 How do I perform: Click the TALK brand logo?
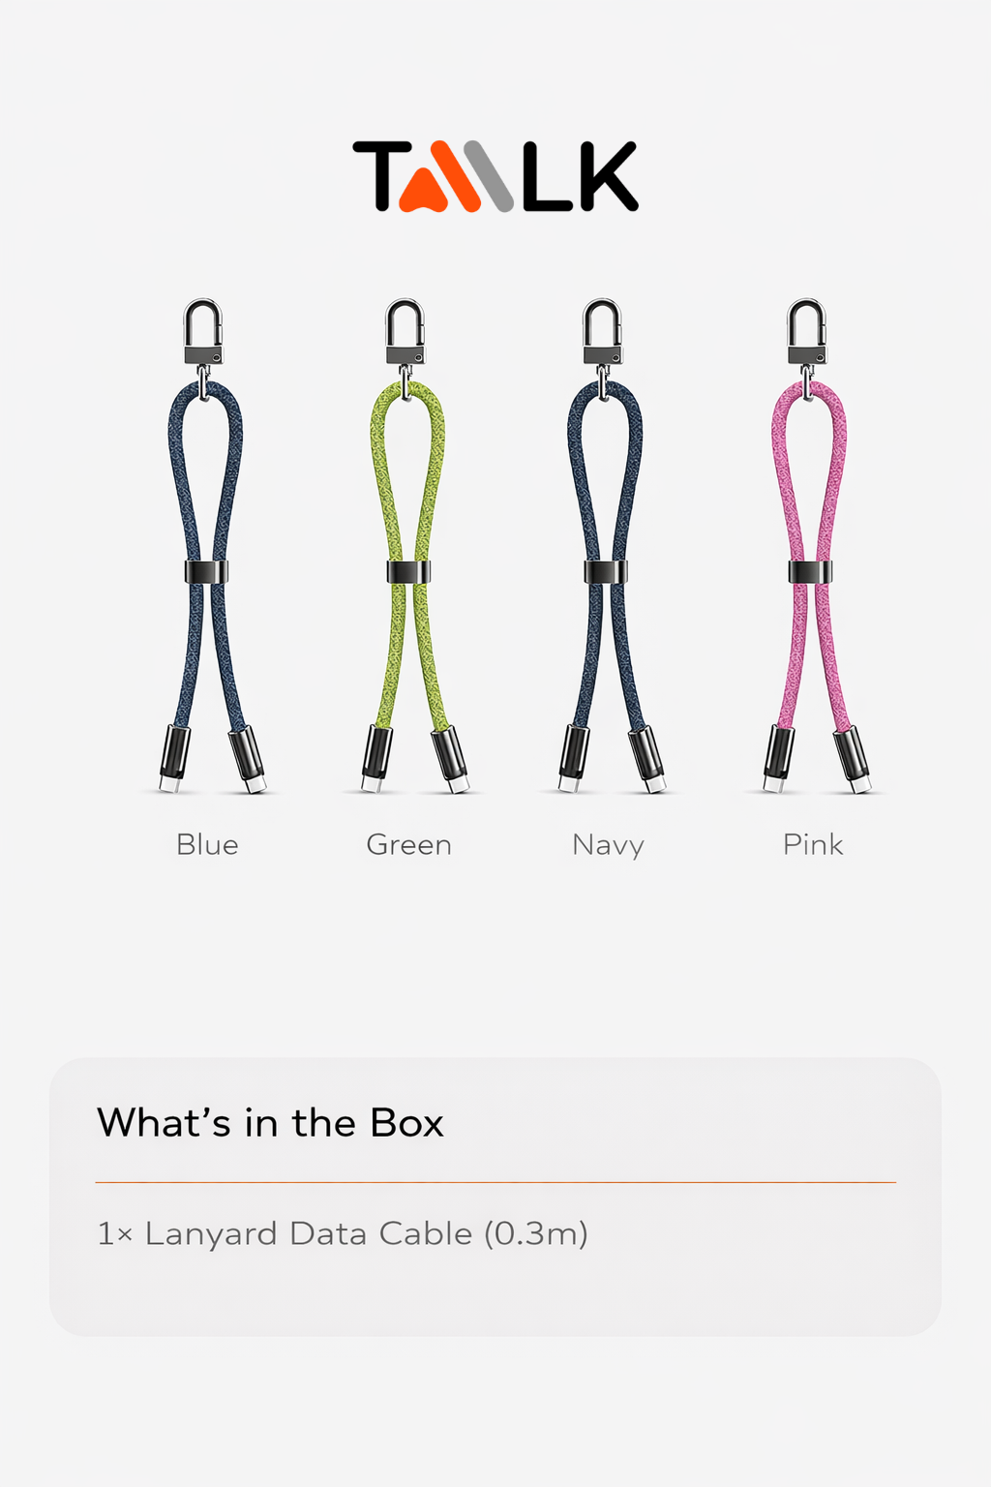[x=495, y=176]
